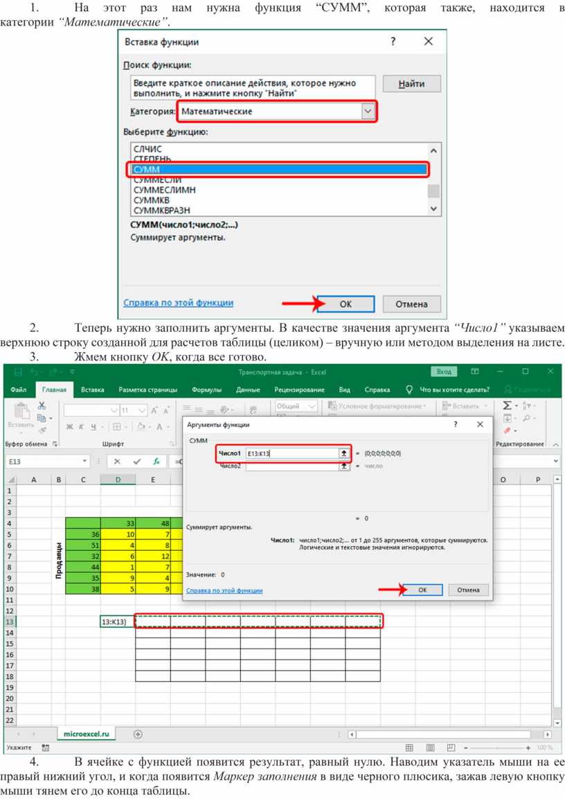Click help question mark in Аргументы функции

coord(455,424)
